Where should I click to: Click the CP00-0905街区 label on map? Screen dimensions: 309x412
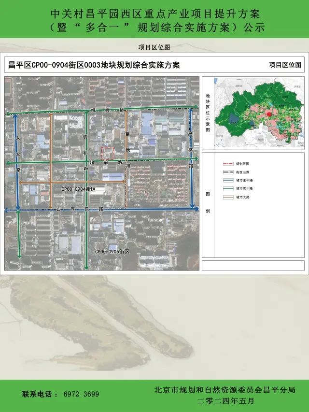[112, 252]
